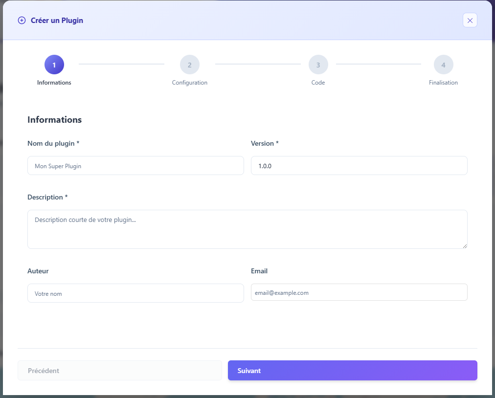Go to the step 3 circle

click(x=318, y=65)
